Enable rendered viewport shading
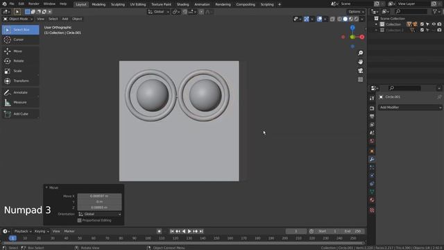 [357, 19]
